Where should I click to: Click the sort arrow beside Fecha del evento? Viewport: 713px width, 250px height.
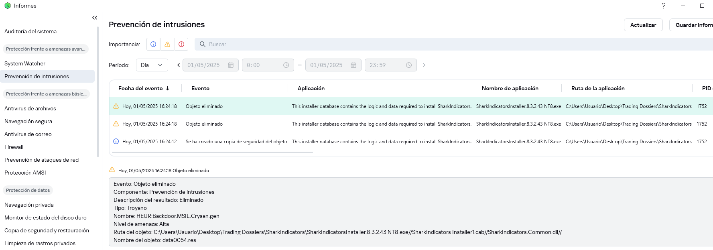click(167, 88)
